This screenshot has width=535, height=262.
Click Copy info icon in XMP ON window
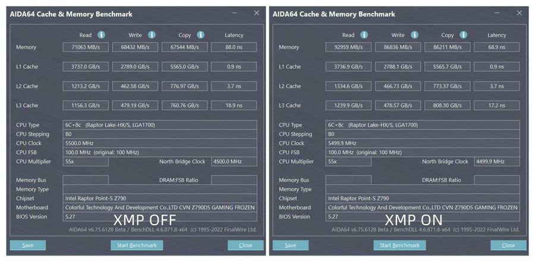tap(464, 35)
